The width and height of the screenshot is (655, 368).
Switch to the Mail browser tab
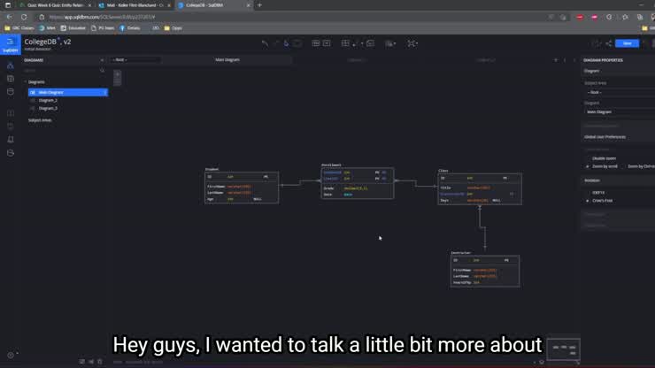[133, 5]
